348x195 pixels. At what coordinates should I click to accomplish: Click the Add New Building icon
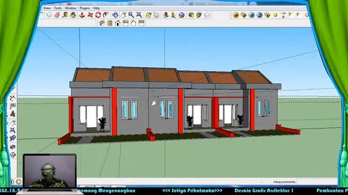pos(165,15)
